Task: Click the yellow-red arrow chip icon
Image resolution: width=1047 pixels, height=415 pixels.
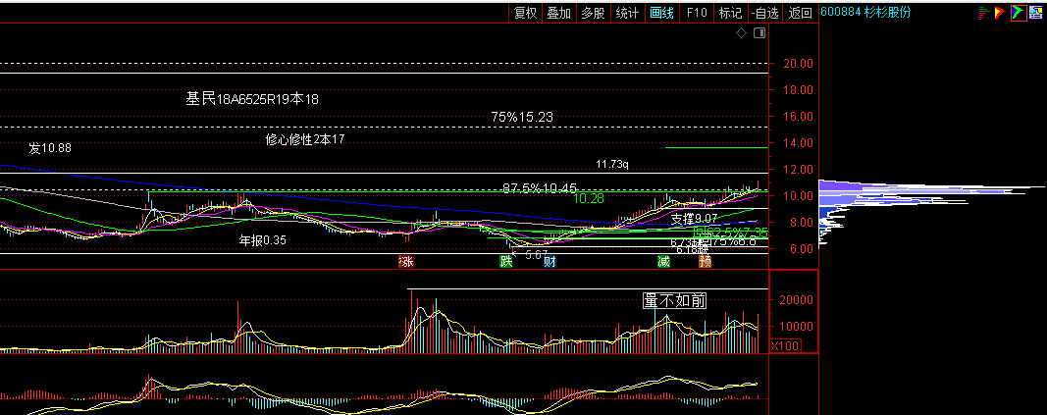Action: click(x=1000, y=12)
